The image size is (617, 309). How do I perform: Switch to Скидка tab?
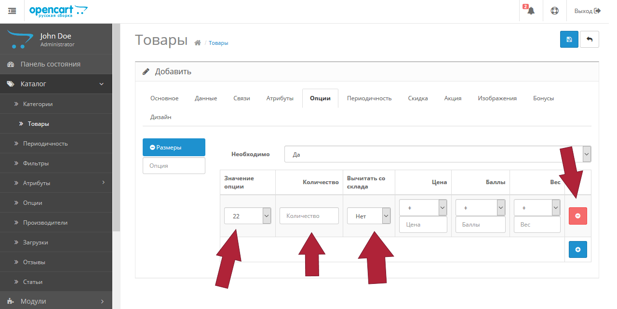tap(418, 98)
